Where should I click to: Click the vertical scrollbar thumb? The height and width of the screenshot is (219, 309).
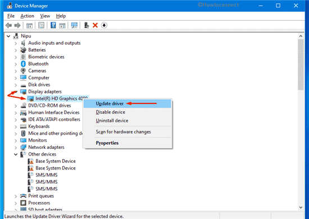(x=301, y=65)
